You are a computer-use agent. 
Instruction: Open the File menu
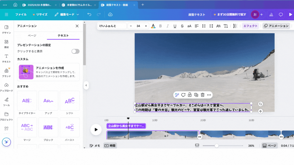click(x=21, y=15)
